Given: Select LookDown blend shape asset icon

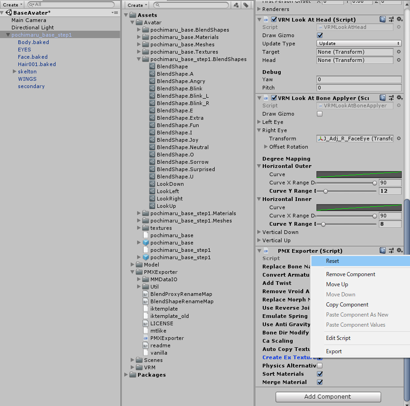Looking at the screenshot, I should (152, 184).
